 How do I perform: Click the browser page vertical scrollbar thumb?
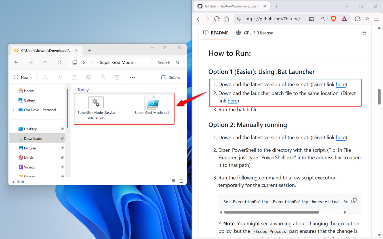pos(379,97)
